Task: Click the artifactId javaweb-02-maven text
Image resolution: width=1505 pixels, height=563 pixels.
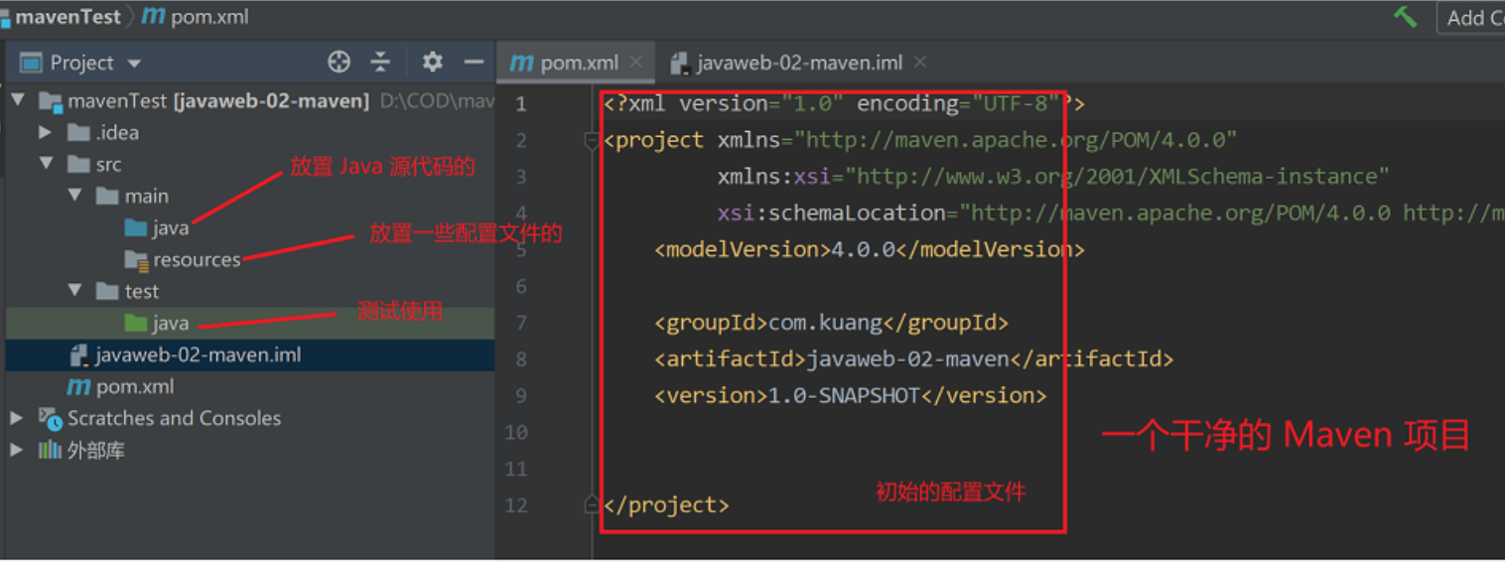Action: pos(914,358)
